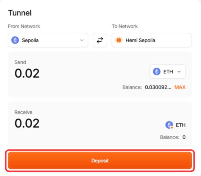Open the Sepolia From Network dropdown
Viewport: 201px width, 176px height.
48,40
